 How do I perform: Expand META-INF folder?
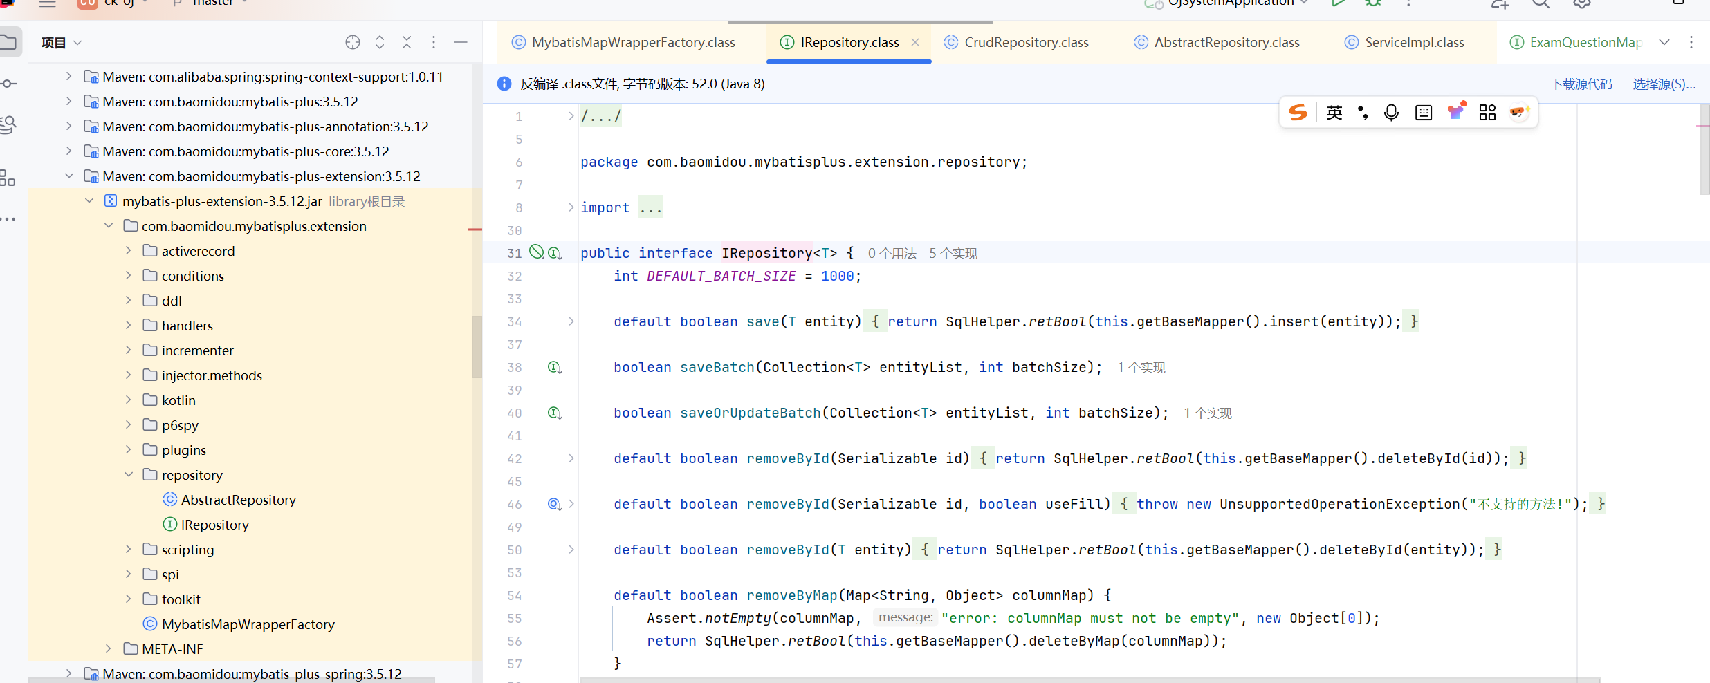coord(109,649)
